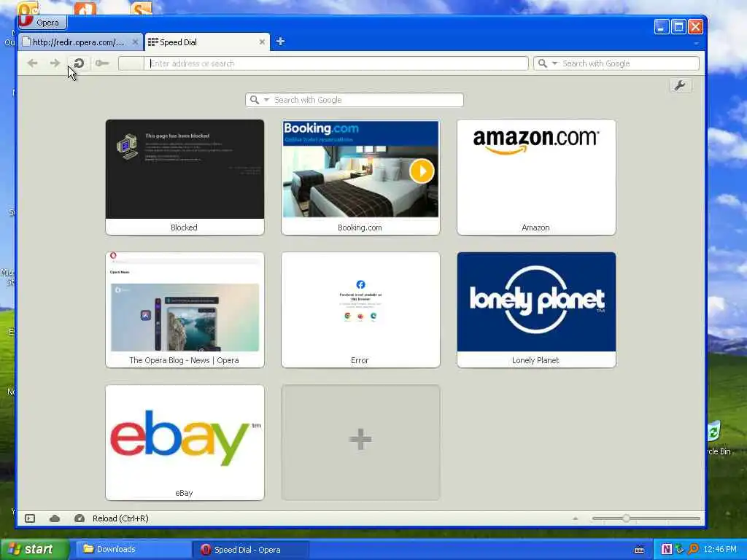The height and width of the screenshot is (560, 747).
Task: Expand Speed Dial search engine dropdown
Action: [267, 100]
